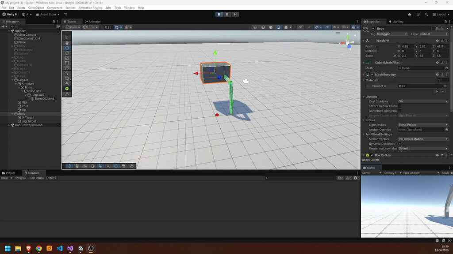
Task: Click the Clear button in the Console
Action: point(6,178)
